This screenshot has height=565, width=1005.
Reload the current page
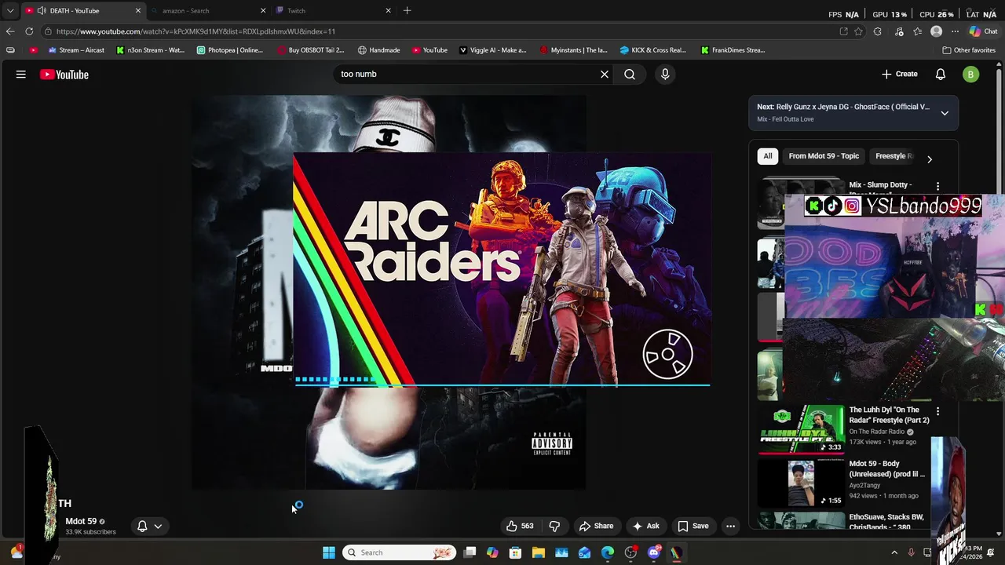click(29, 31)
